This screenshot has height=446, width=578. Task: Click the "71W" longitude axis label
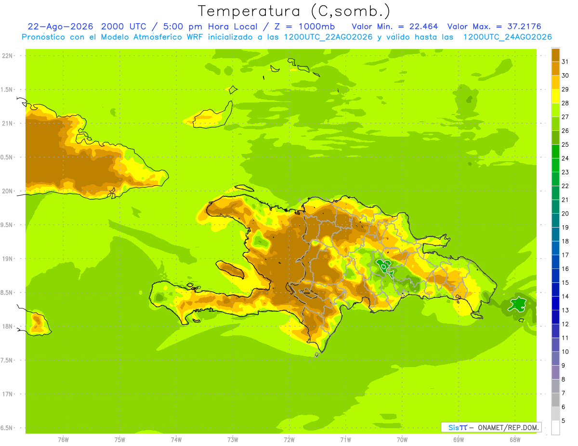point(345,440)
